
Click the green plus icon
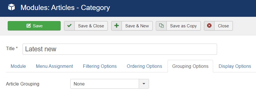[117, 26]
